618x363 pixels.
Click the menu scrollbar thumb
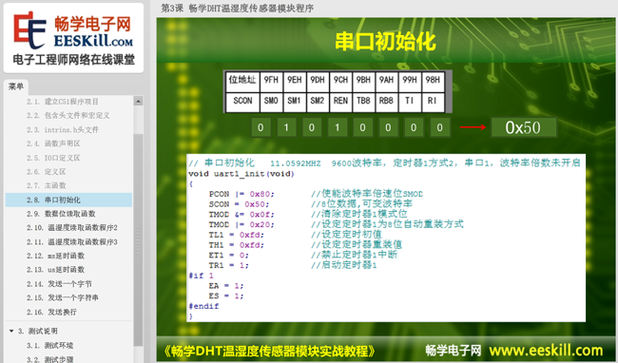[x=138, y=240]
